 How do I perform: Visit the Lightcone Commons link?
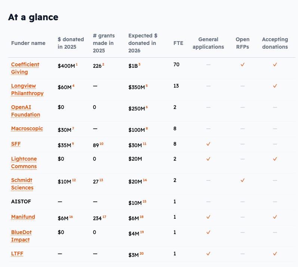click(24, 163)
